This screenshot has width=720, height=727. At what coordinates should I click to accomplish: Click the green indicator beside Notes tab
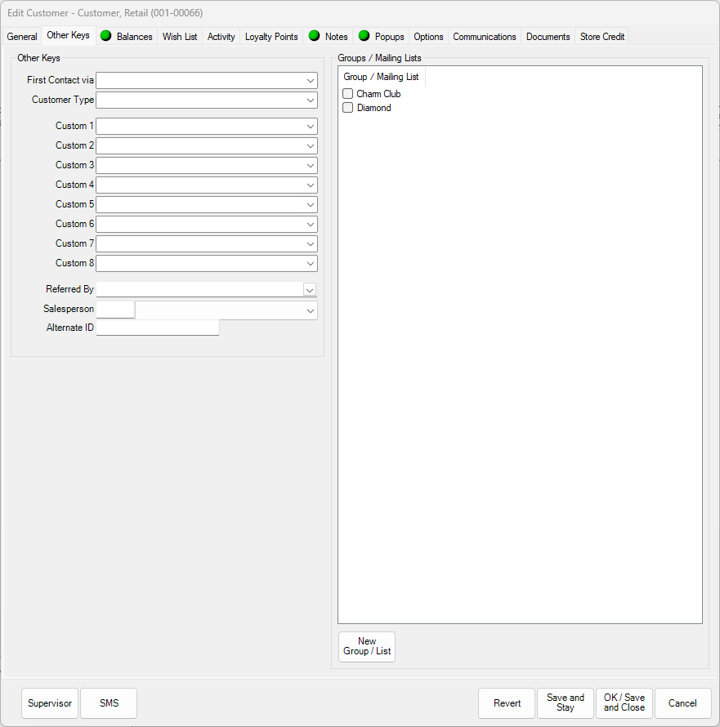(314, 36)
